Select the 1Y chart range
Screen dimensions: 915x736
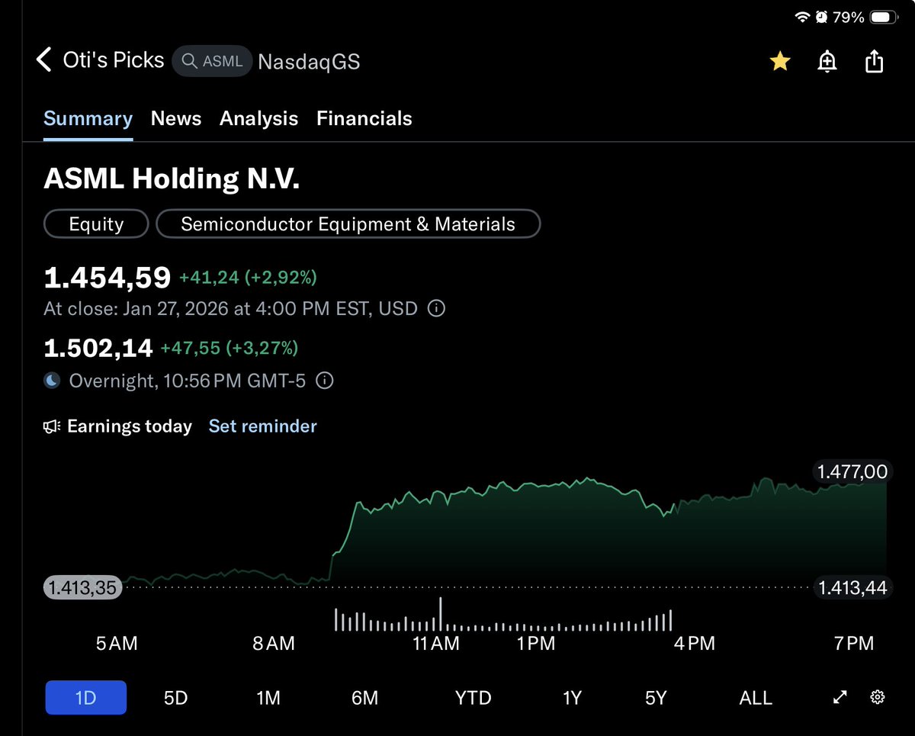tap(573, 698)
